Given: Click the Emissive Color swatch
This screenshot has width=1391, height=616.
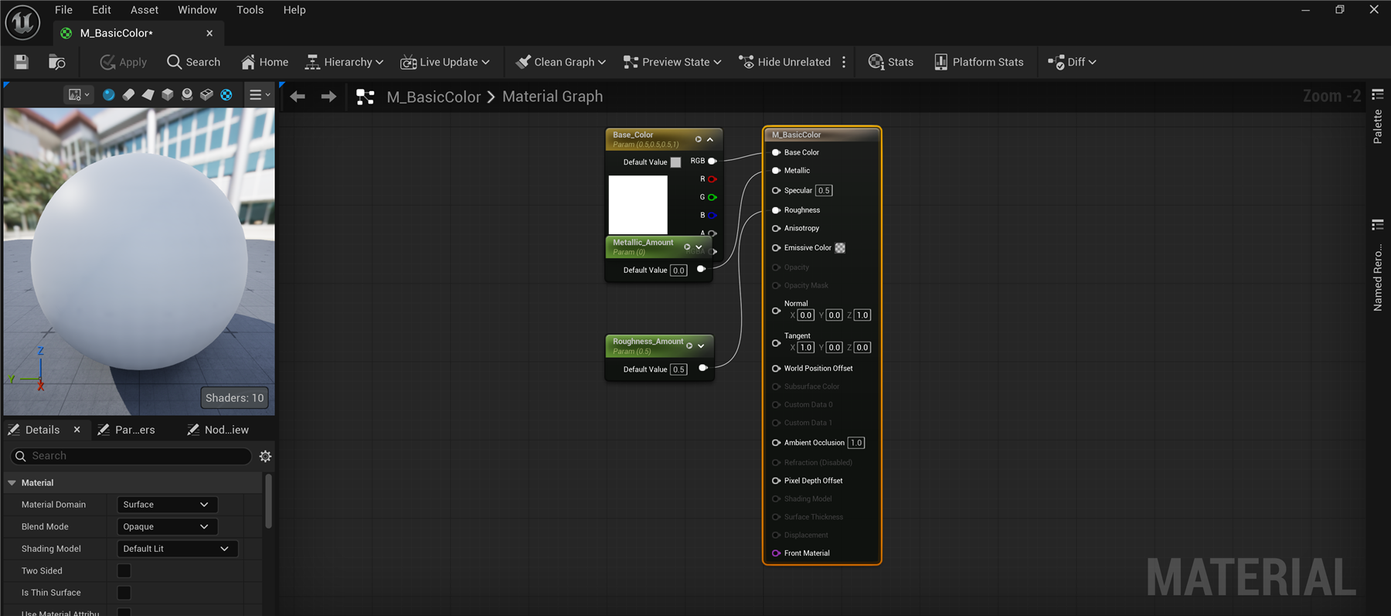Looking at the screenshot, I should (x=840, y=248).
